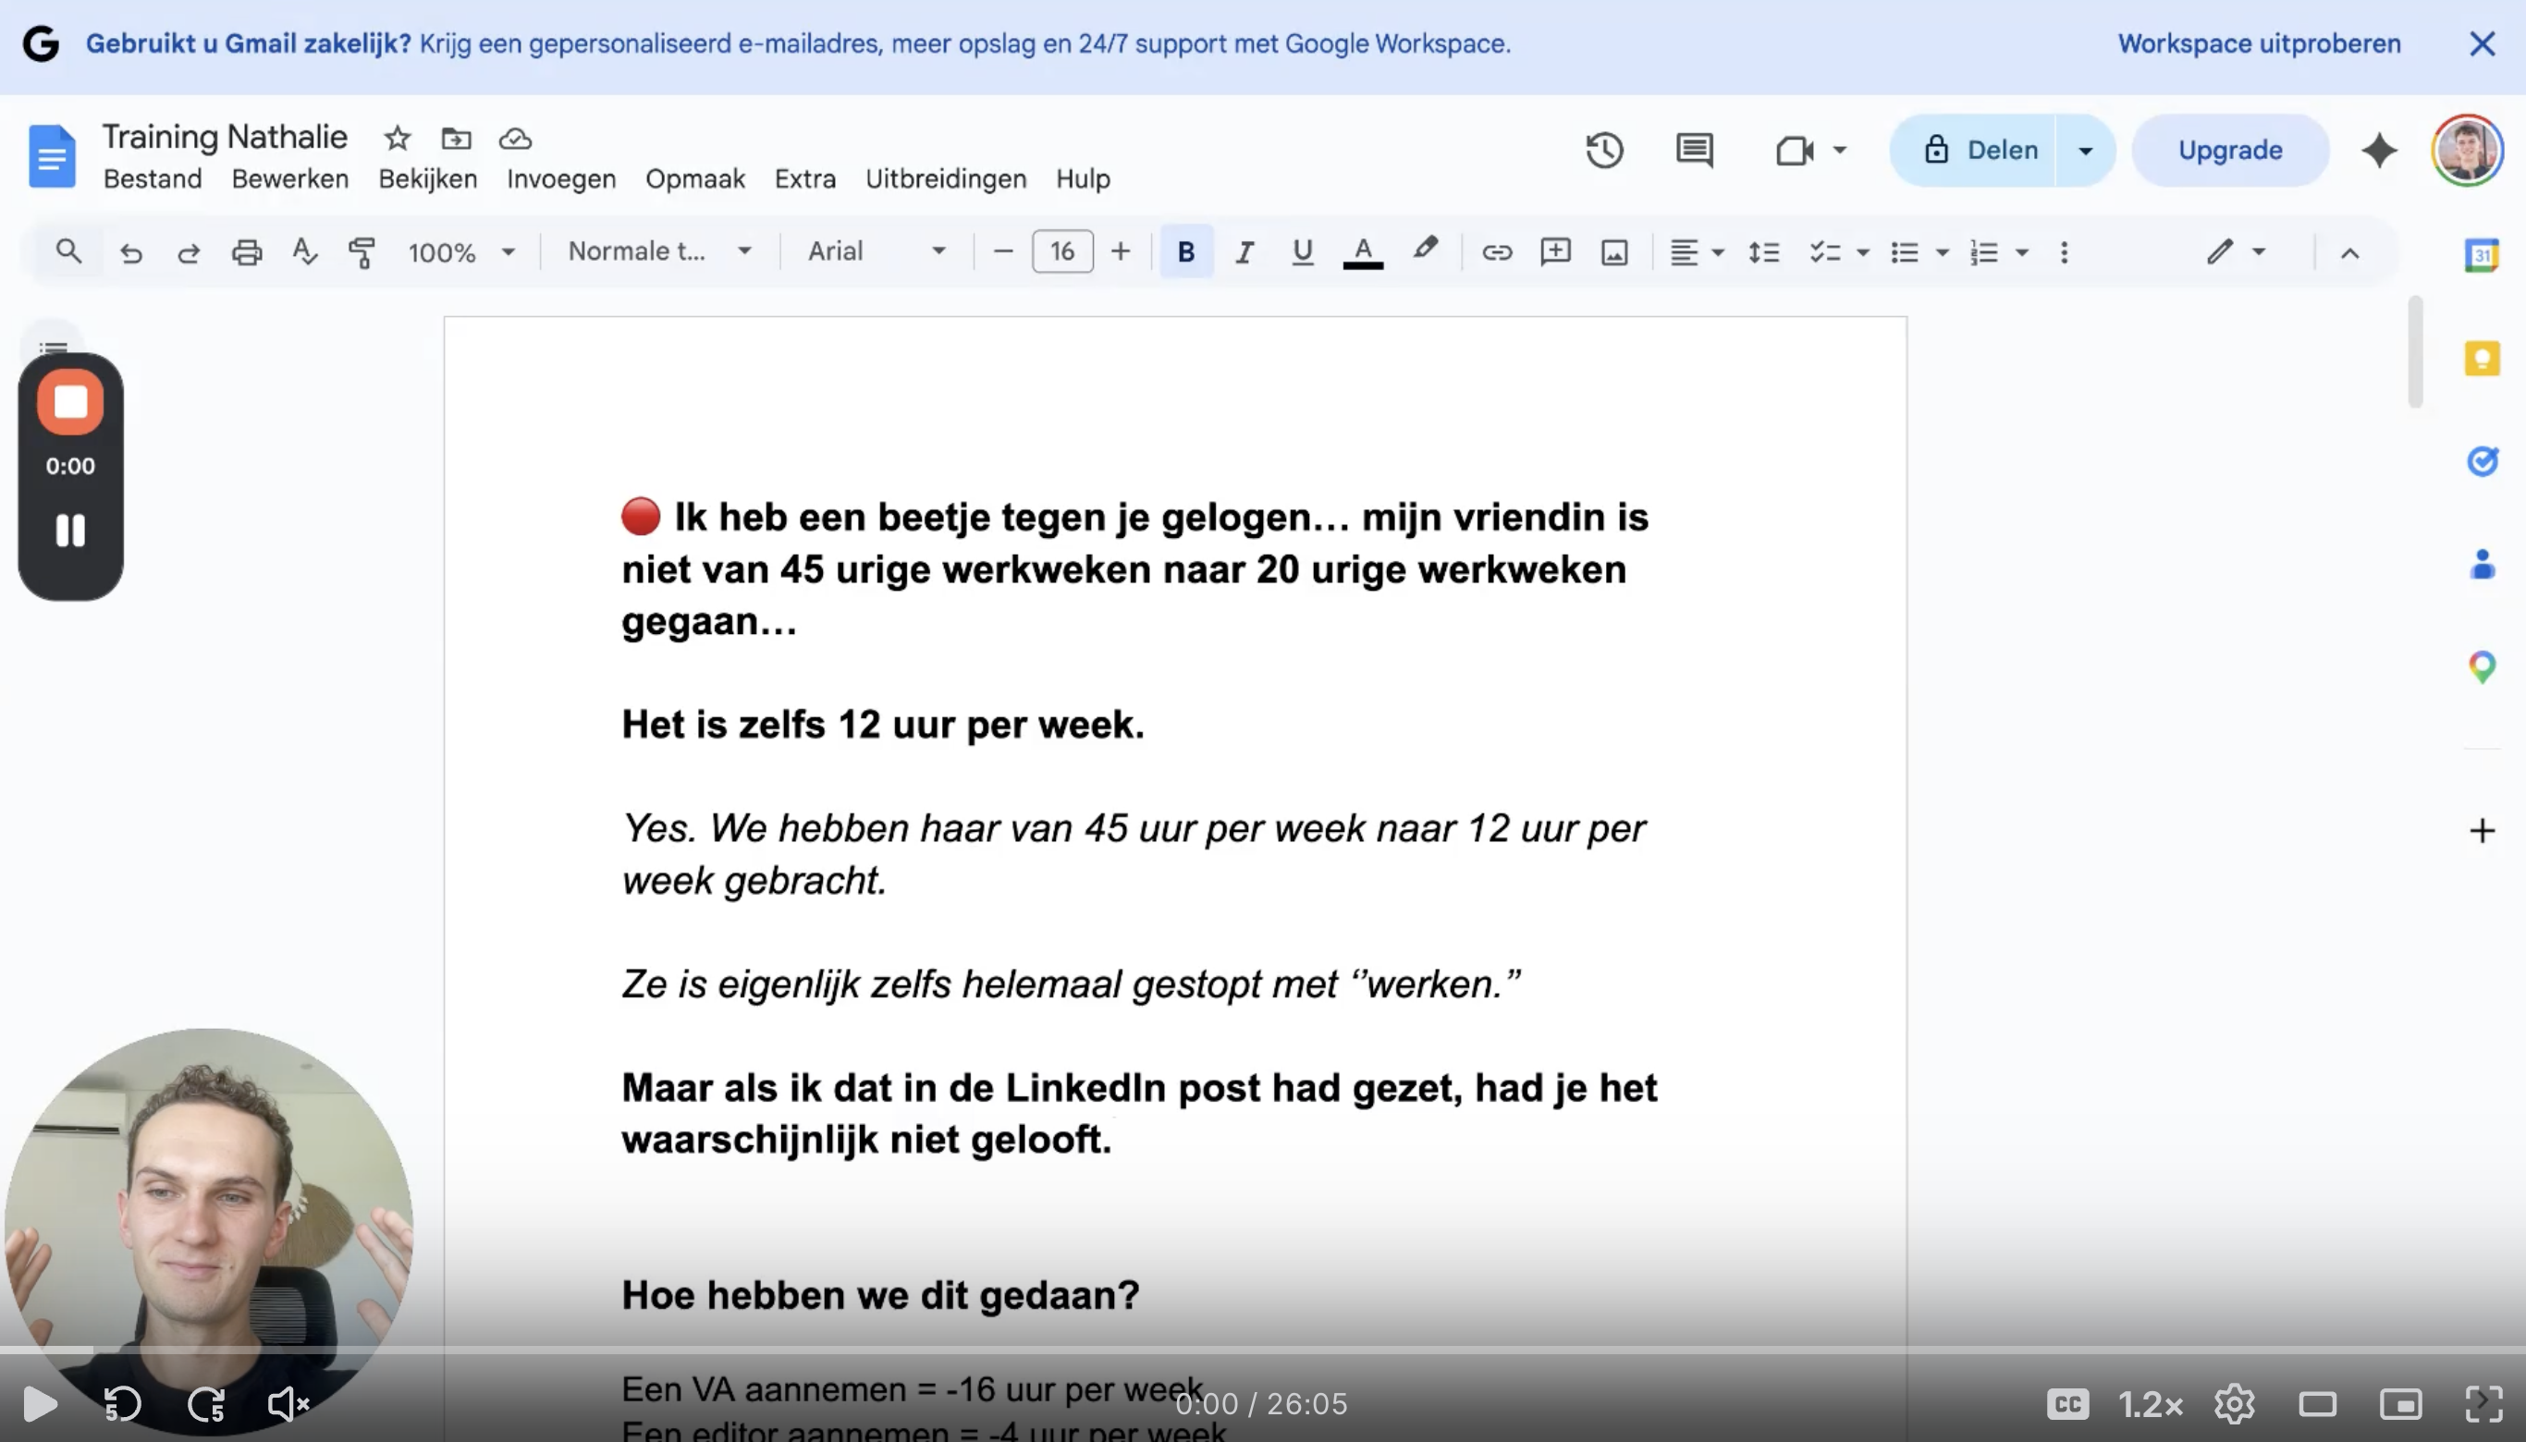This screenshot has width=2526, height=1442.
Task: Click the insert image toolbar icon
Action: pos(1613,252)
